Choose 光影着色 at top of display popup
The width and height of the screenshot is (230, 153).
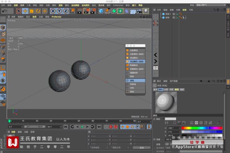click(135, 50)
